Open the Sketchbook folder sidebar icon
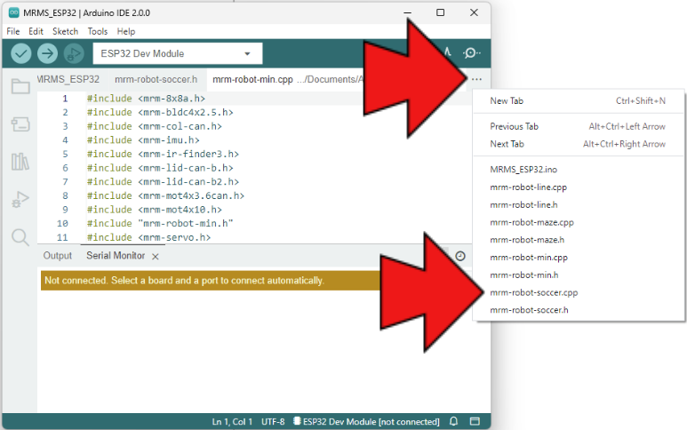The image size is (687, 430). [20, 86]
